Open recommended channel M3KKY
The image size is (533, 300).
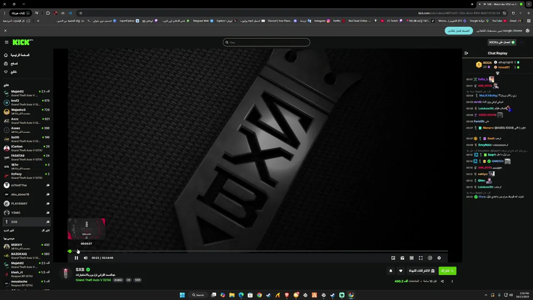(x=27, y=247)
